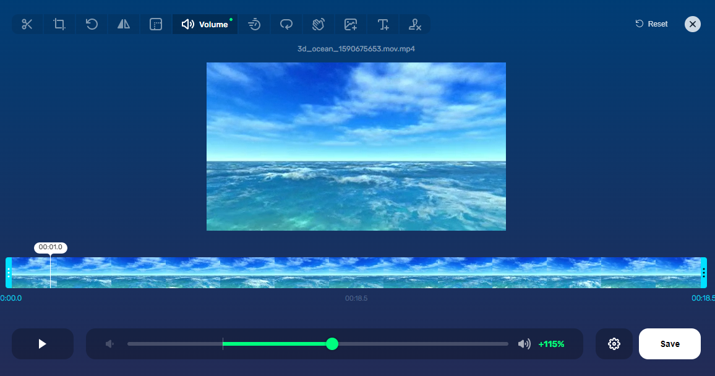Image resolution: width=715 pixels, height=376 pixels.
Task: Reset all changes with Reset button
Action: pyautogui.click(x=652, y=23)
